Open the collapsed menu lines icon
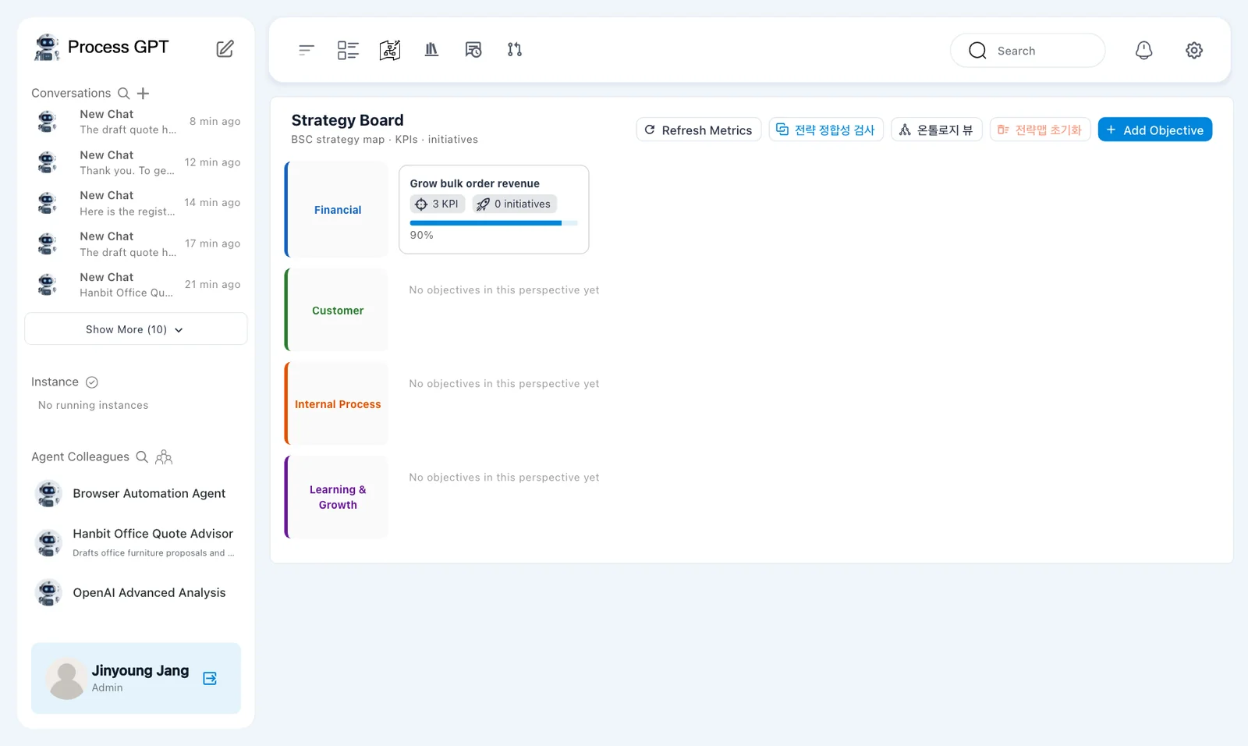This screenshot has width=1248, height=746. pos(306,50)
